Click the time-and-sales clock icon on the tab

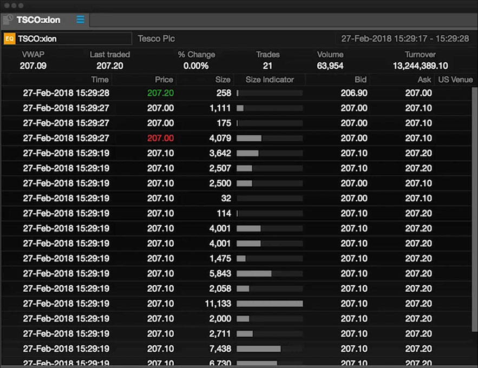[x=8, y=19]
